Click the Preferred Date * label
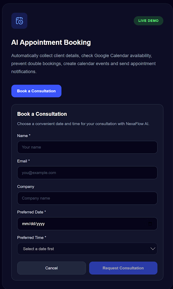 tap(31, 212)
